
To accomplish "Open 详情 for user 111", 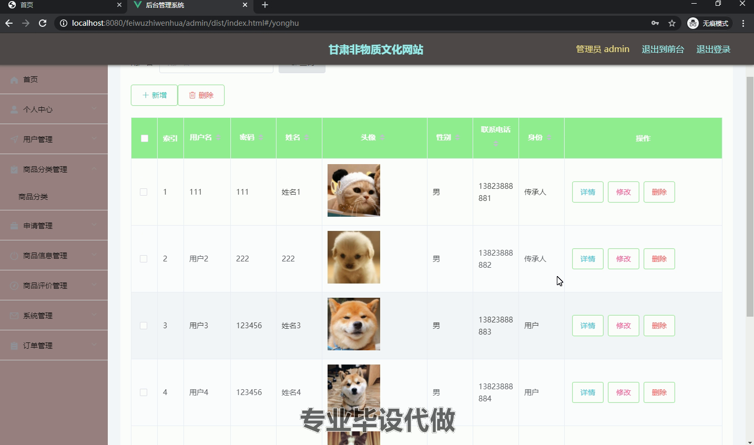I will click(x=588, y=192).
